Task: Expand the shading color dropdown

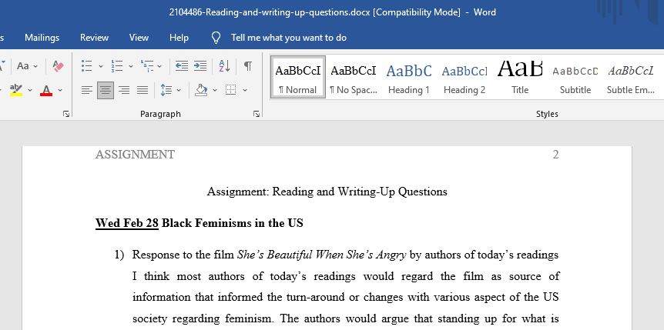Action: click(215, 90)
